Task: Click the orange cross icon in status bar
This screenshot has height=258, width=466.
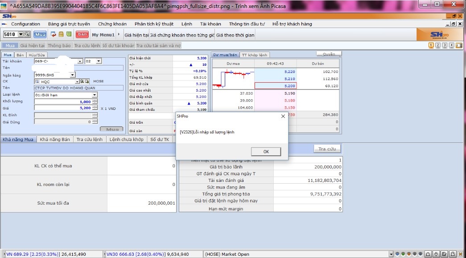Action: 460,254
